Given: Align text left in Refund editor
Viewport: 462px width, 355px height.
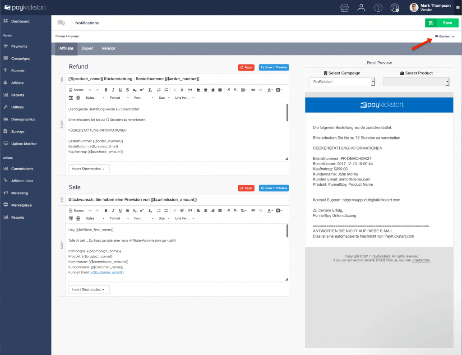Looking at the screenshot, I should (x=199, y=90).
